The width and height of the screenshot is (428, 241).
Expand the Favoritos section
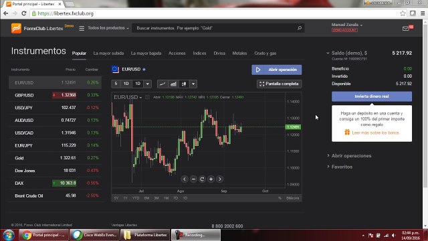[342, 167]
